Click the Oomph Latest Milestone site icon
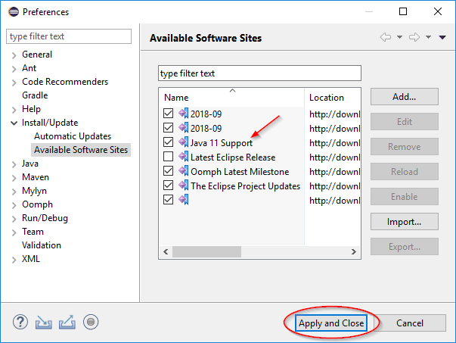This screenshot has height=343, width=456. click(x=183, y=171)
